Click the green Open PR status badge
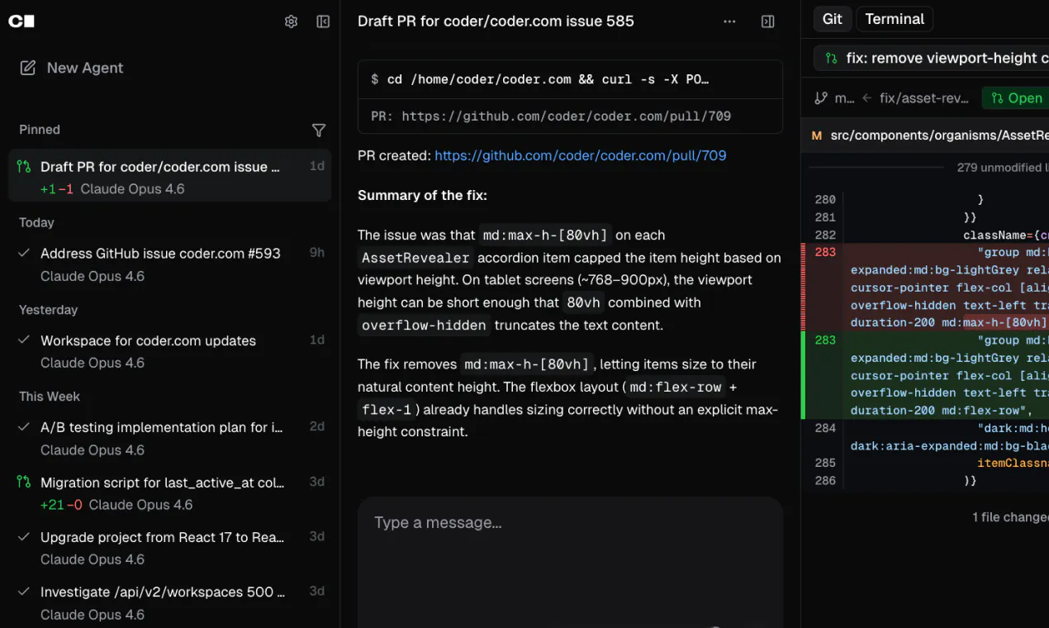1049x628 pixels. [x=1016, y=98]
